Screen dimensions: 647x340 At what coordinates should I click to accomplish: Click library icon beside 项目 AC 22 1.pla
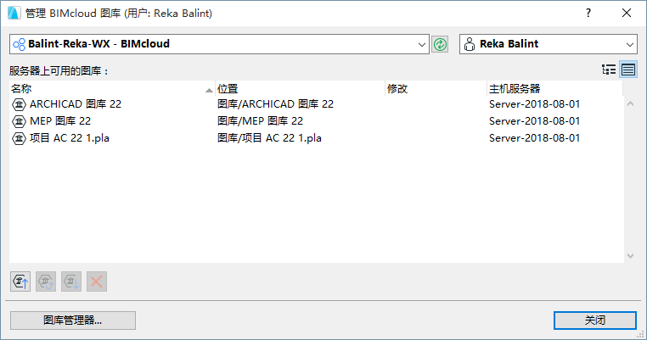tap(19, 138)
